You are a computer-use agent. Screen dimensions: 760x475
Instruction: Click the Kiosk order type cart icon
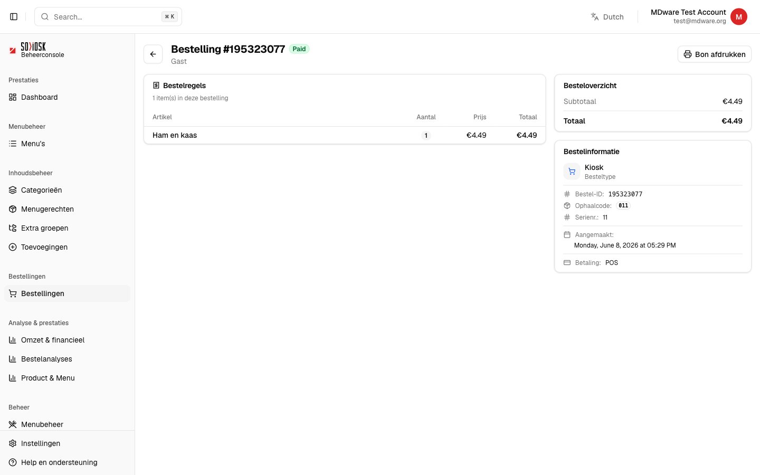572,172
